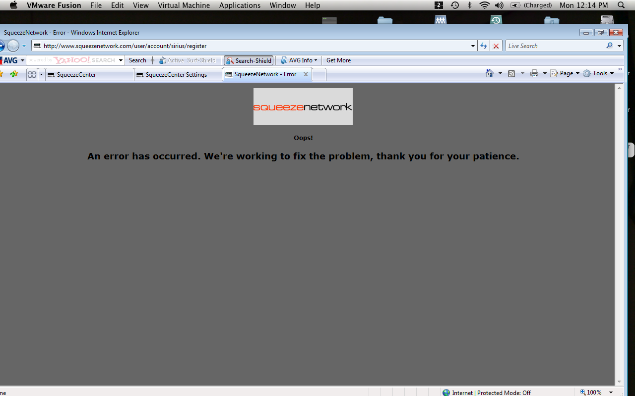635x396 pixels.
Task: Switch to the SqueezeCenter Settings tab
Action: click(176, 75)
